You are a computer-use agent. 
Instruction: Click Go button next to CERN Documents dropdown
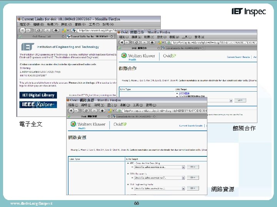pos(193,177)
